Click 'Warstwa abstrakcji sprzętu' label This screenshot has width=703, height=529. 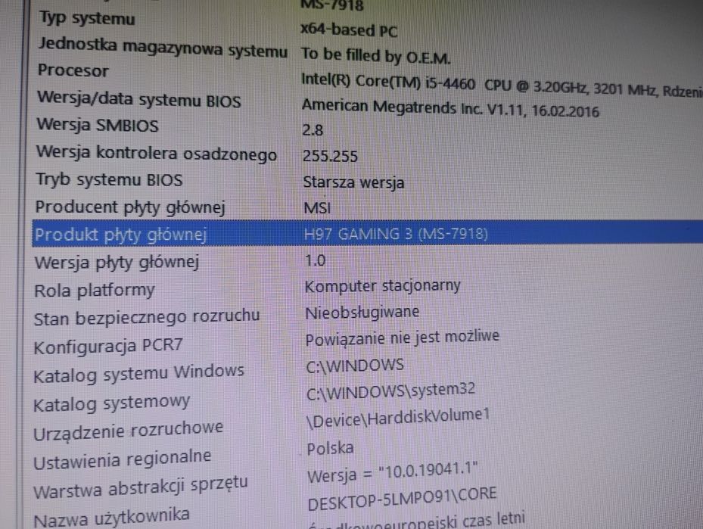click(x=141, y=487)
